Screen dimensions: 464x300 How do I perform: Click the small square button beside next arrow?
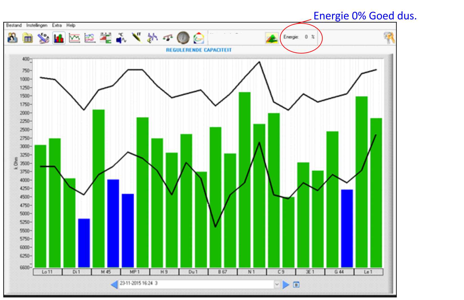pos(296,285)
